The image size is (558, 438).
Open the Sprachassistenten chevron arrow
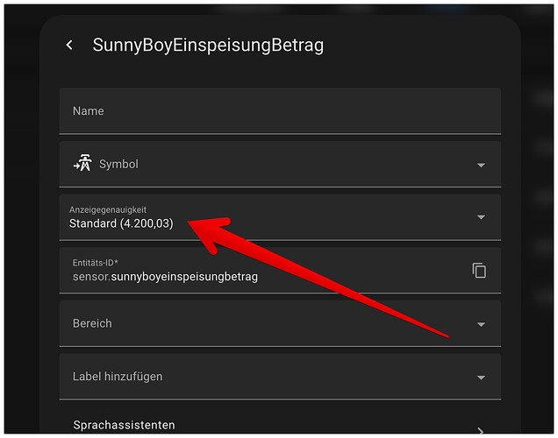tap(481, 431)
